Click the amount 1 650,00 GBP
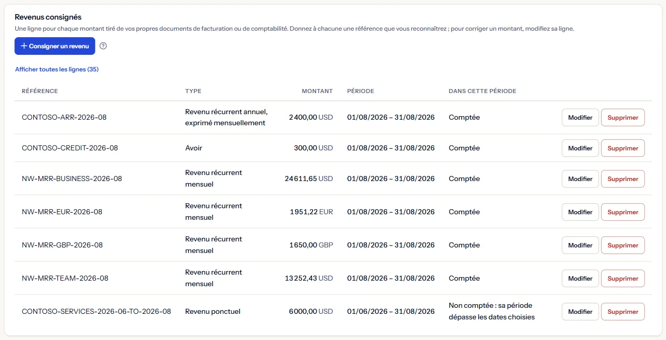The image size is (666, 340). click(311, 245)
